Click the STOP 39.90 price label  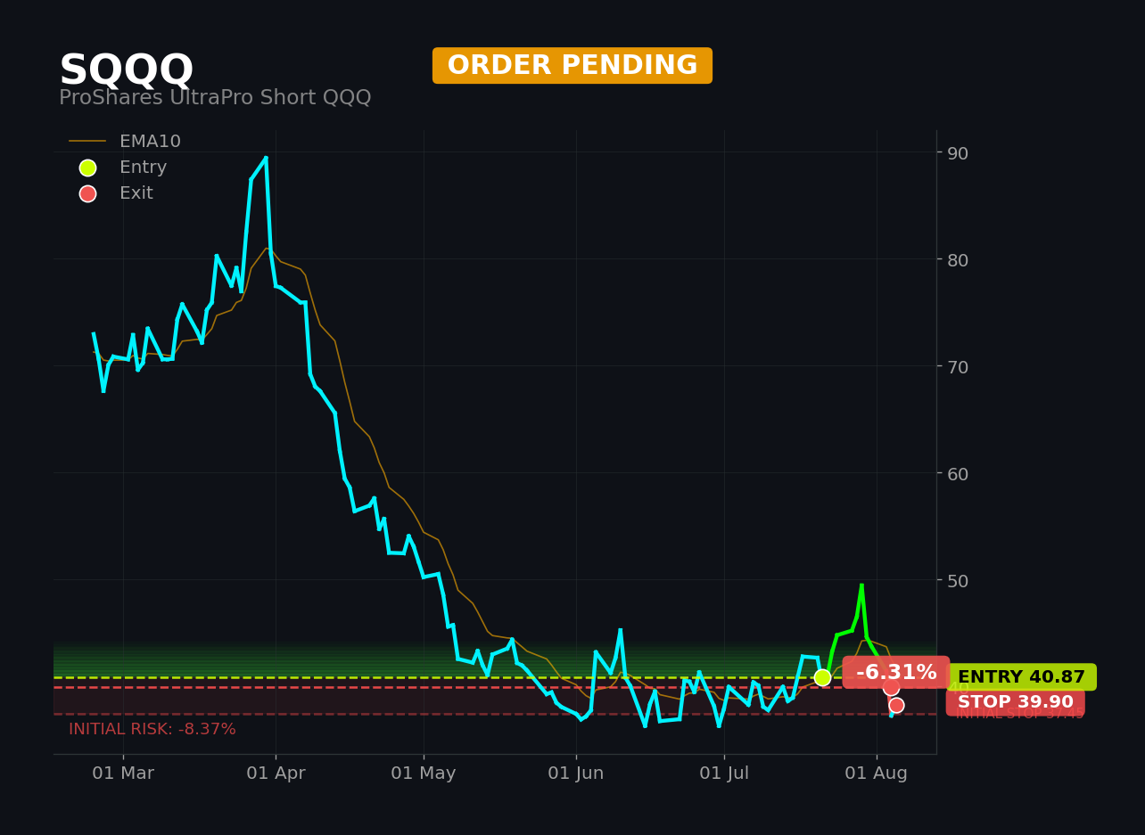coord(1016,702)
